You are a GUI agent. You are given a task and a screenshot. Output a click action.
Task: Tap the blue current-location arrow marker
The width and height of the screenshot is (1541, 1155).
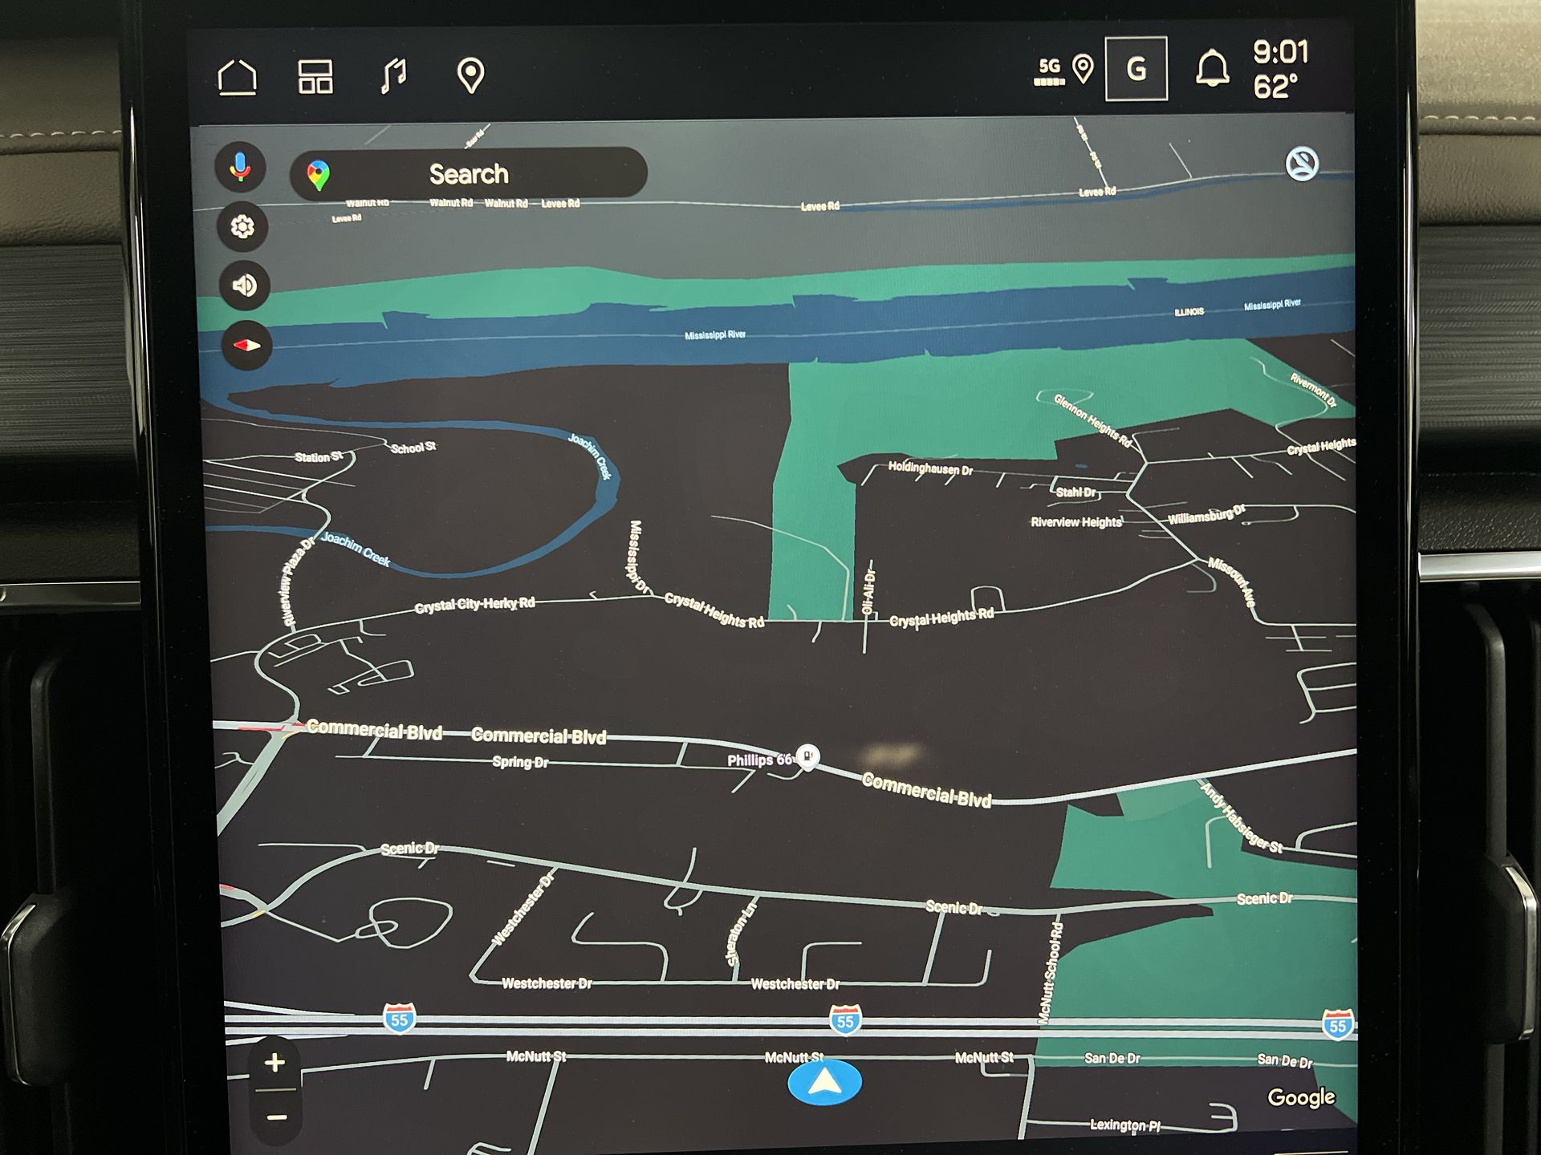(x=825, y=1083)
